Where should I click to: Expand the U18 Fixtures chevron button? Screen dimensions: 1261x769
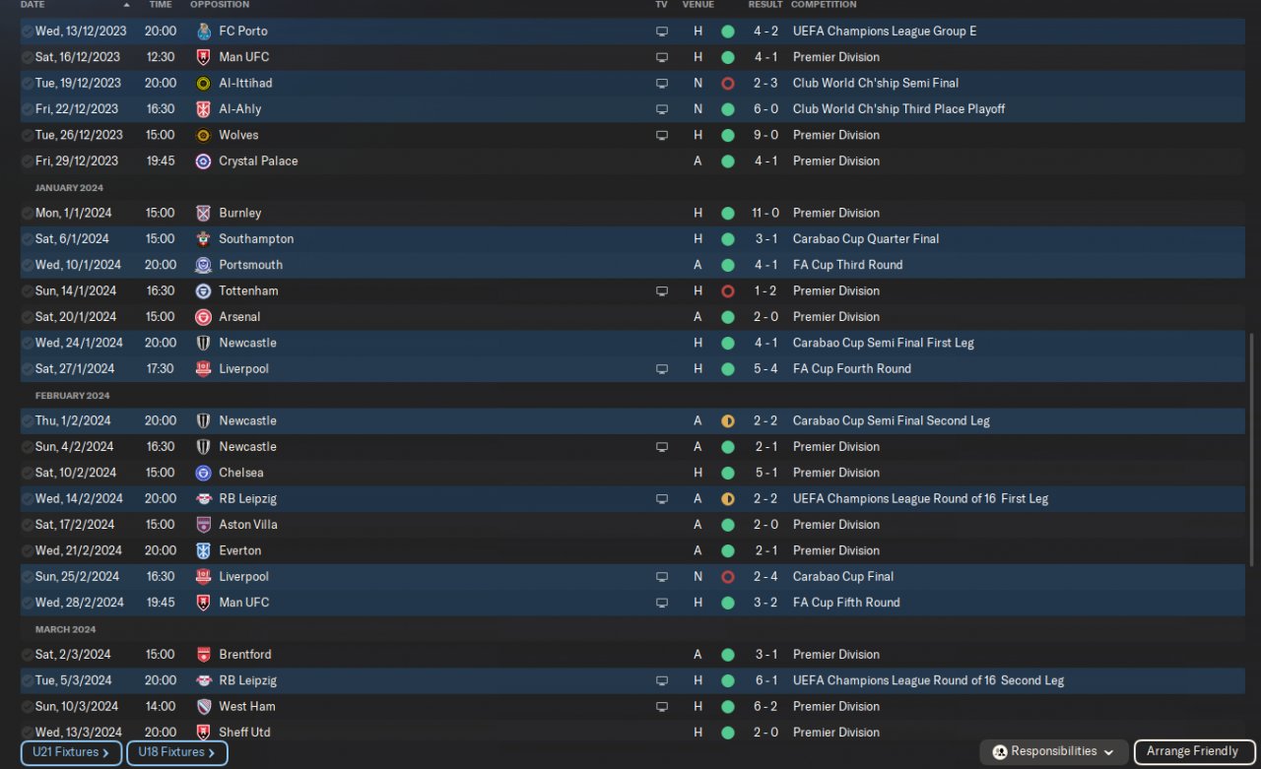click(x=176, y=753)
